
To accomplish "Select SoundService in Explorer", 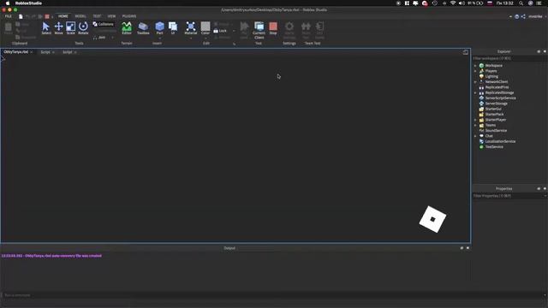I will 496,131.
